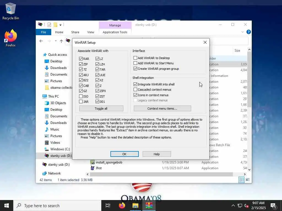Screen dimensions: 282x211
Task: Close the WinRAR Setup dialog
Action: [x=205, y=42]
